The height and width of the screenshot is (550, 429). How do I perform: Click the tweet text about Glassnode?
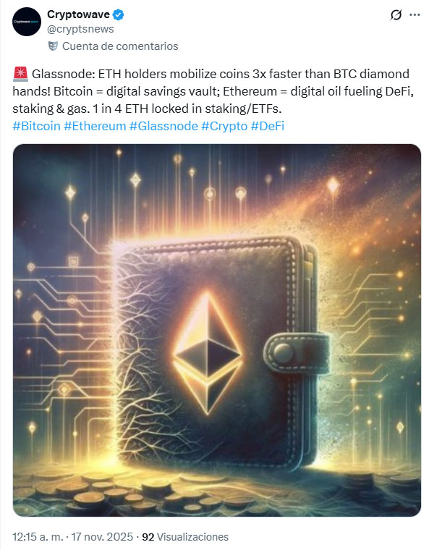coord(213,91)
